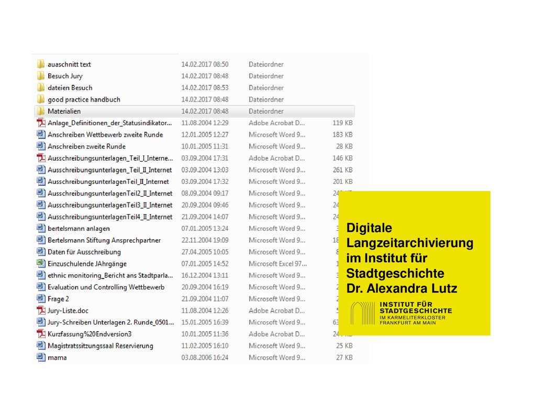Select the dateien Besuch folder icon

tap(41, 88)
